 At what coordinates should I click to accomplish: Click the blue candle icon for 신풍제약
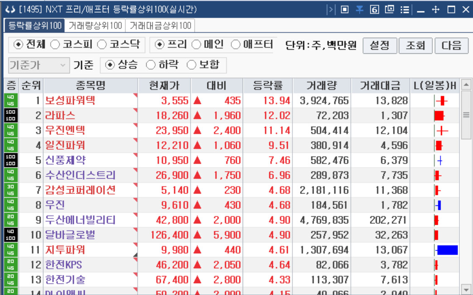[439, 160]
